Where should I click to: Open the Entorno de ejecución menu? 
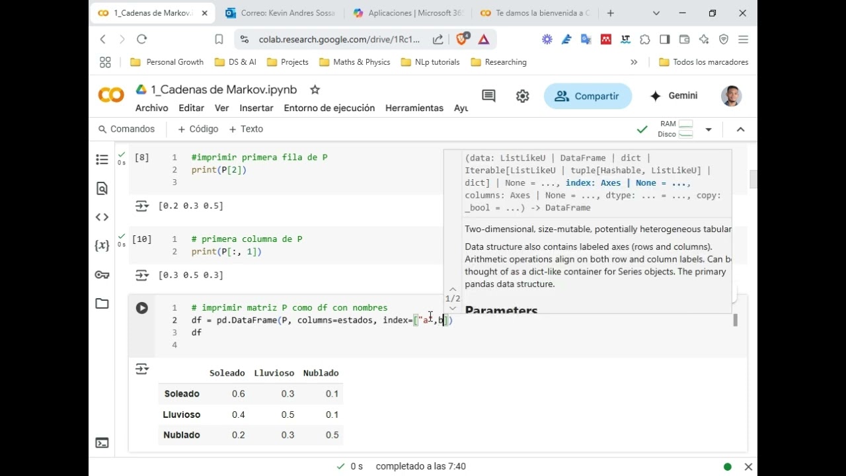coord(329,108)
